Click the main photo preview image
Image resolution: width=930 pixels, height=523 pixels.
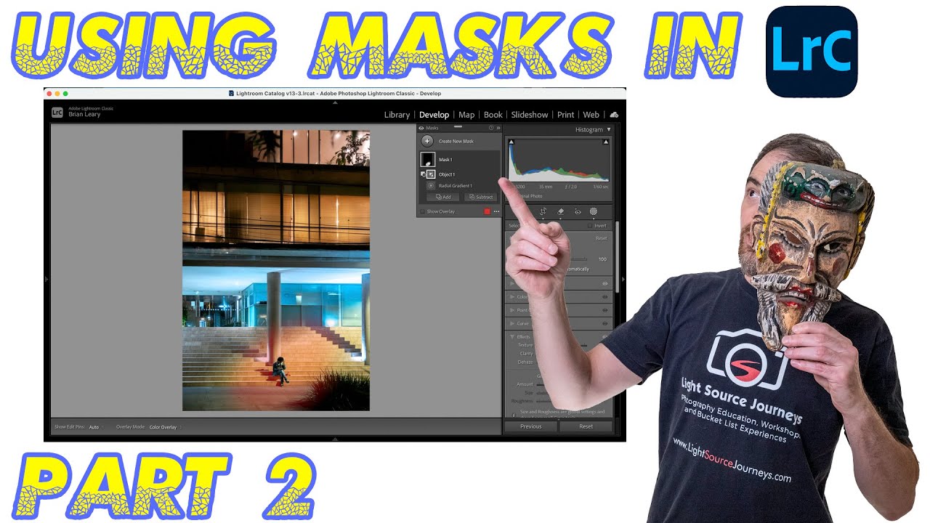click(276, 270)
